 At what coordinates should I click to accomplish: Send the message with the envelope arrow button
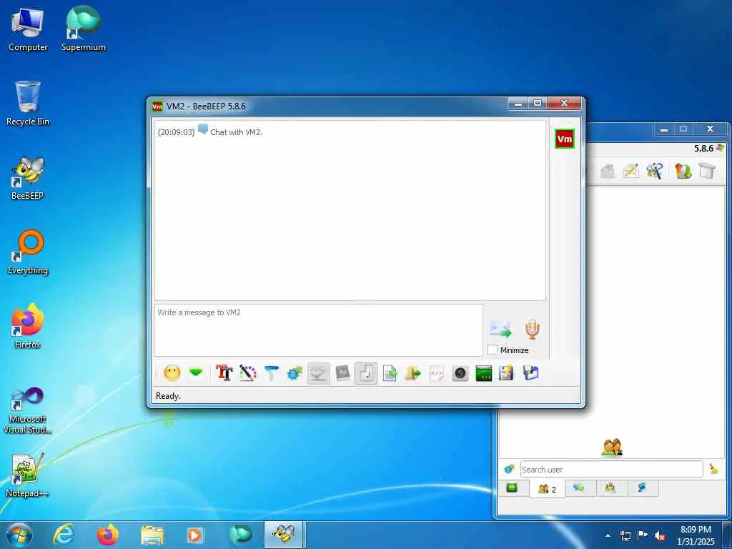501,330
